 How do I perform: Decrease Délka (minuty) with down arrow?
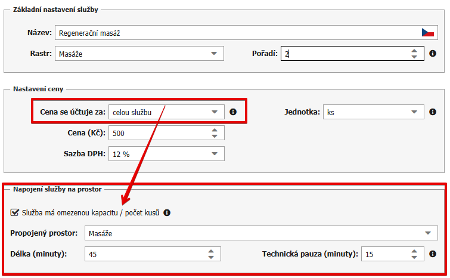coord(210,258)
